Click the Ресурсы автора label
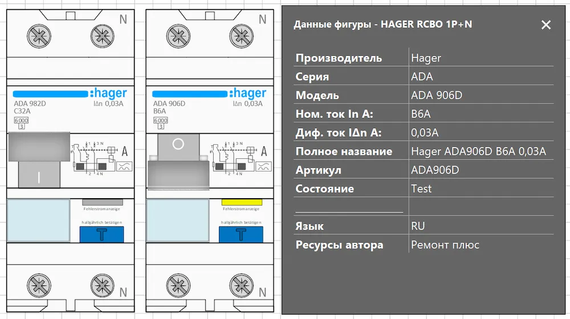 click(x=339, y=246)
